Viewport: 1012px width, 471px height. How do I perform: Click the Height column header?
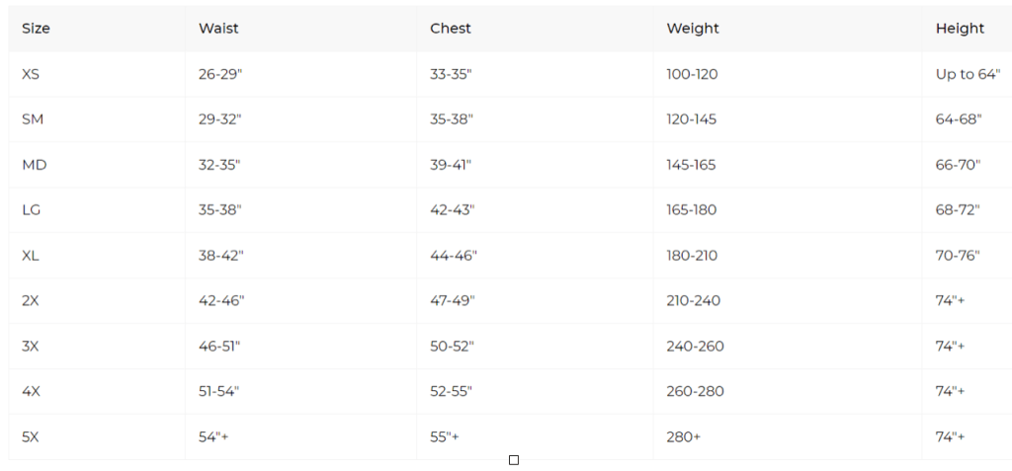[x=960, y=29]
